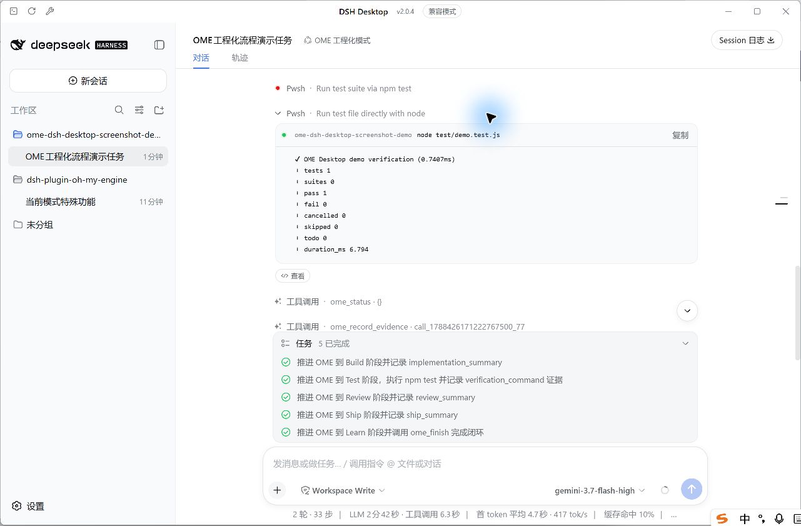Expand the dsh-plugin-oh-my-engine folder
This screenshot has width=801, height=526.
pyautogui.click(x=88, y=180)
